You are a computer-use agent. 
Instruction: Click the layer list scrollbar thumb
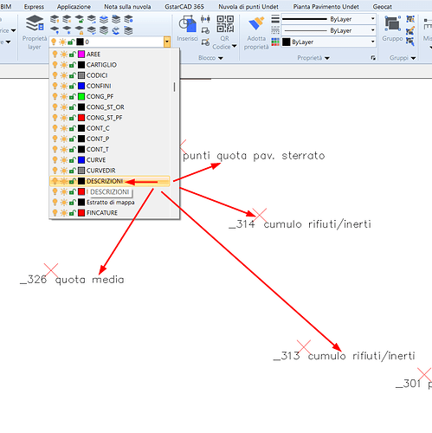coord(174,87)
